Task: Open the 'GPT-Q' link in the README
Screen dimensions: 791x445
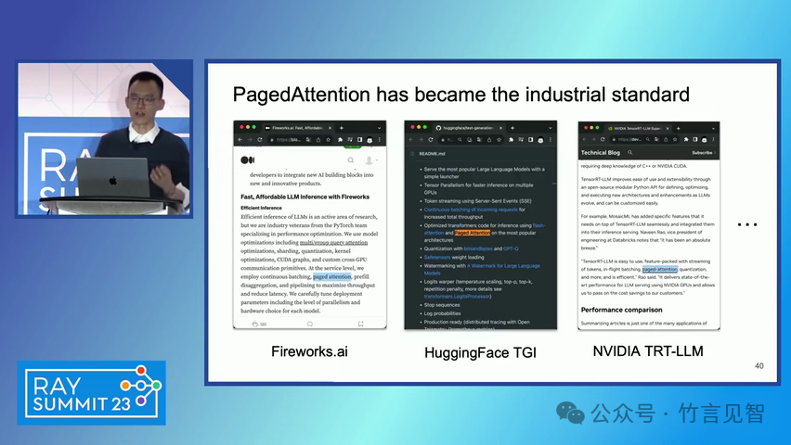Action: (x=511, y=249)
